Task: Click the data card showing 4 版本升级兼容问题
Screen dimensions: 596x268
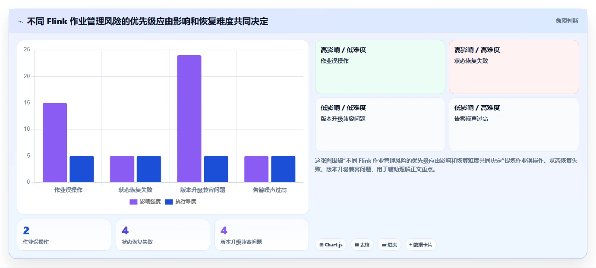Action: click(x=262, y=235)
